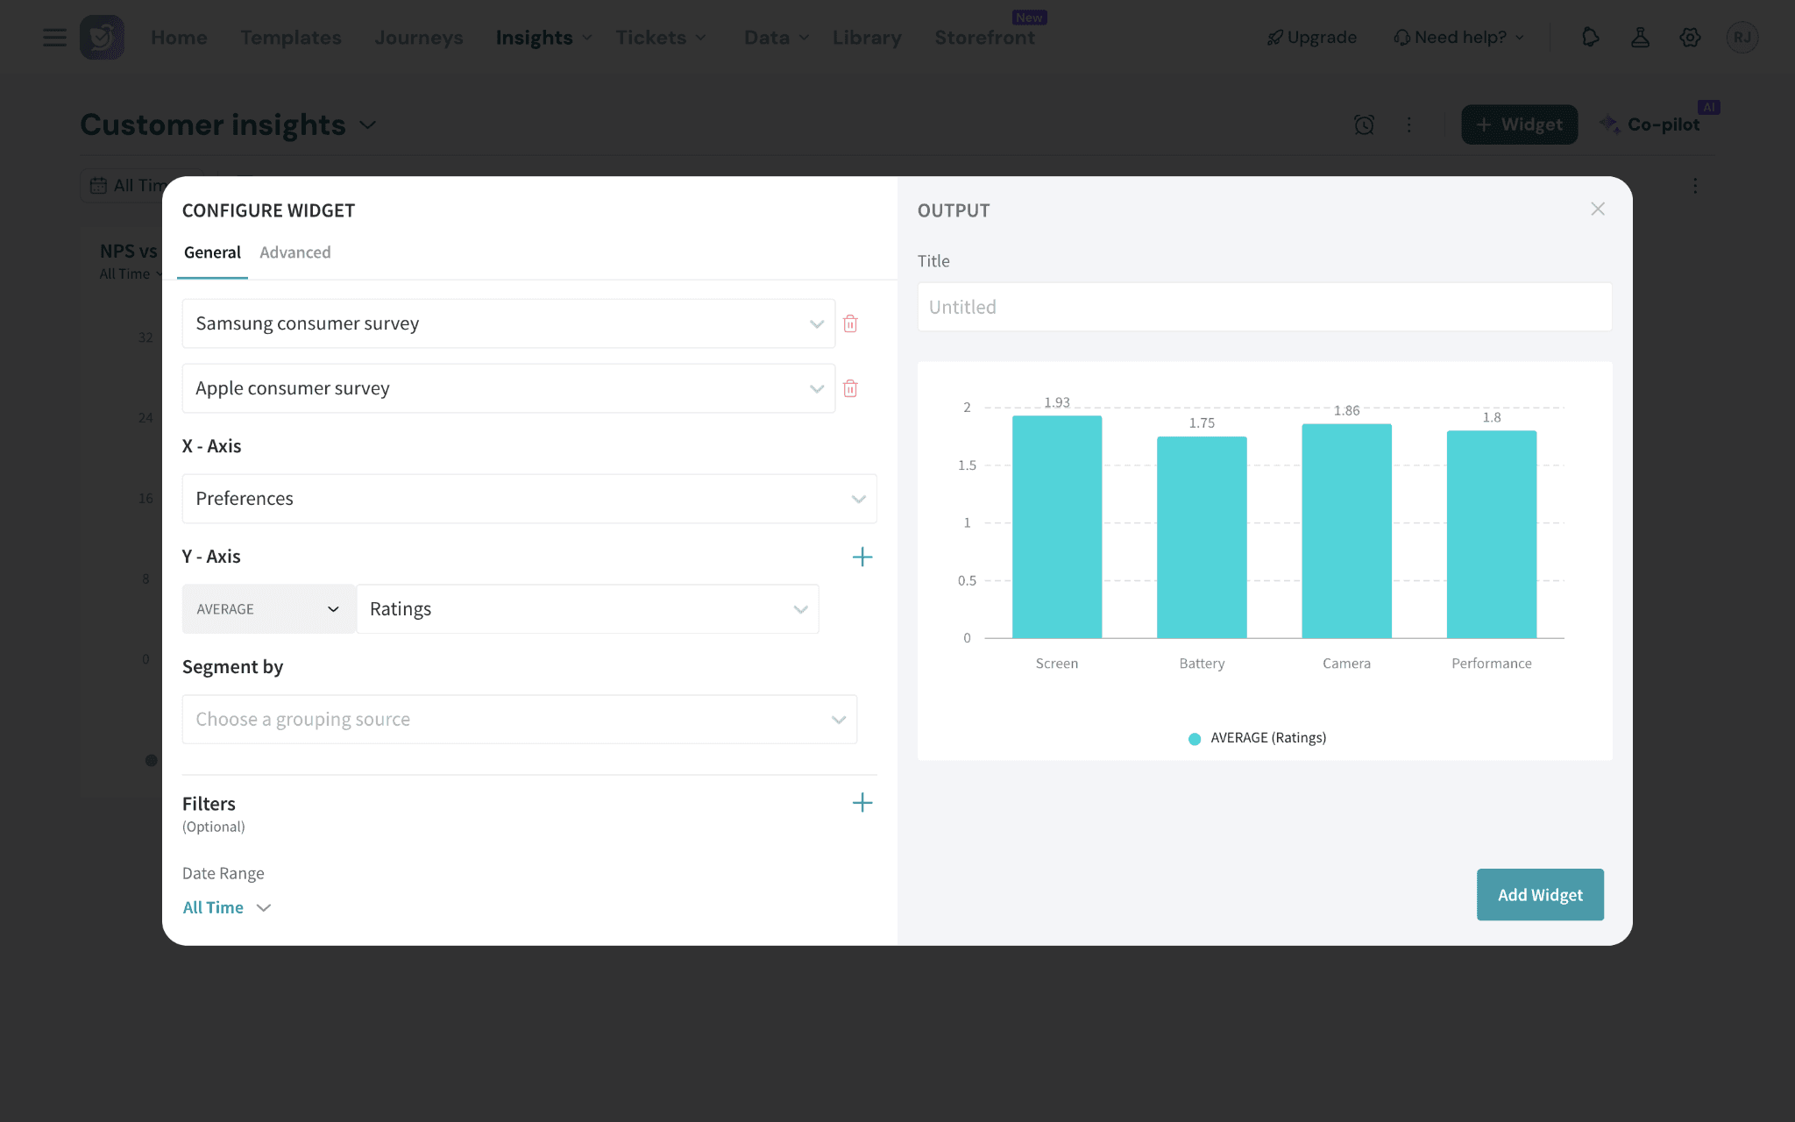Expand the Tickets menu
The width and height of the screenshot is (1795, 1122).
(661, 38)
